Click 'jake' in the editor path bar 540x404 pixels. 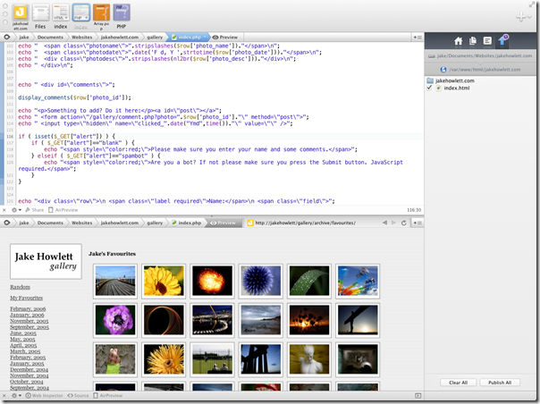click(x=24, y=37)
